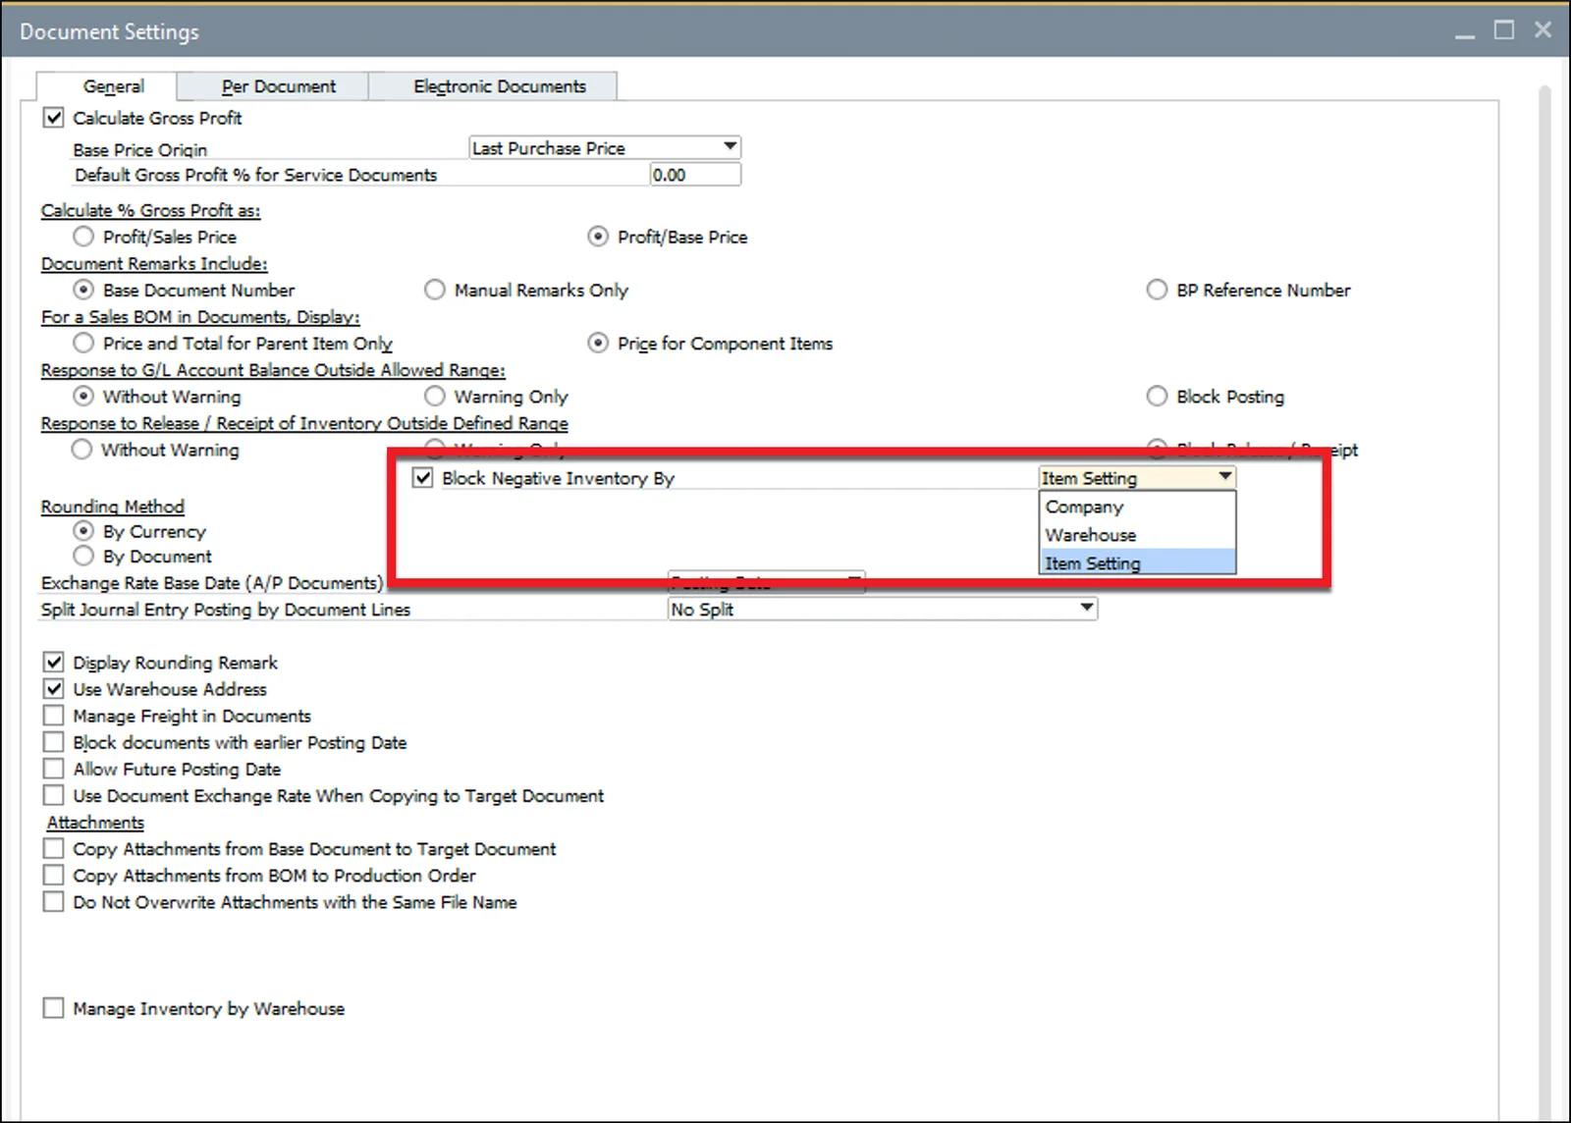1571x1123 pixels.
Task: Check Copy Attachments from Base Document
Action: (54, 848)
